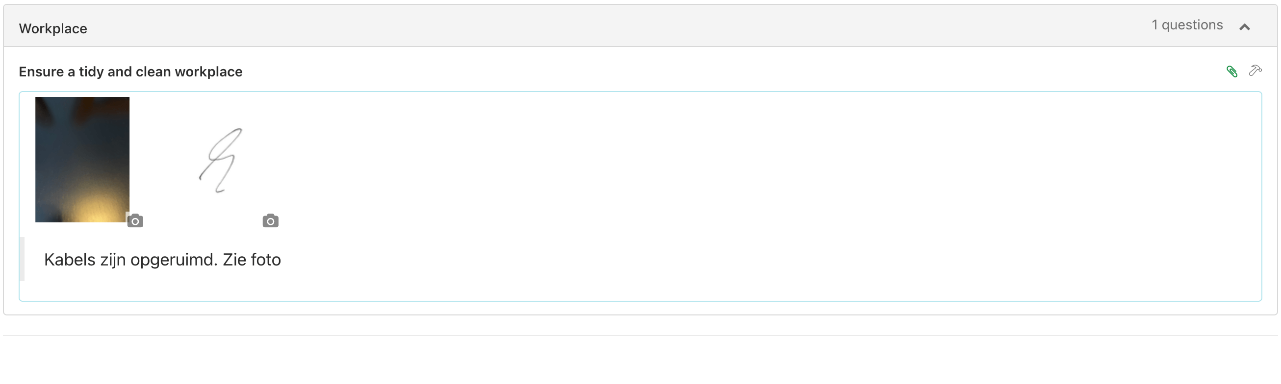Click the '1 questions' counter label
This screenshot has height=384, width=1281.
[x=1187, y=25]
